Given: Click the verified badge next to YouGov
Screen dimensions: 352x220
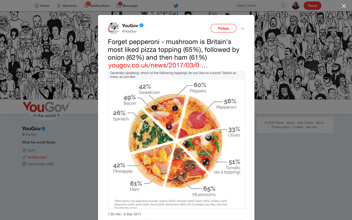Looking at the screenshot, I should 141,26.
